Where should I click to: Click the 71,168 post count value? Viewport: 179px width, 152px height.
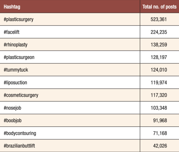[160, 133]
